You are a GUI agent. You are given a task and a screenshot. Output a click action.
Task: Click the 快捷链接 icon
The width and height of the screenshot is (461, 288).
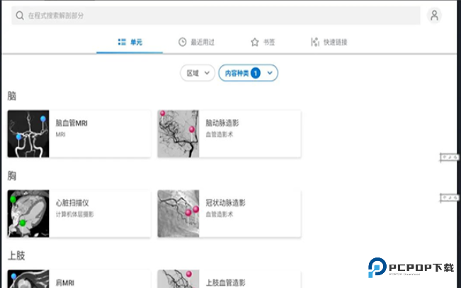pos(315,42)
